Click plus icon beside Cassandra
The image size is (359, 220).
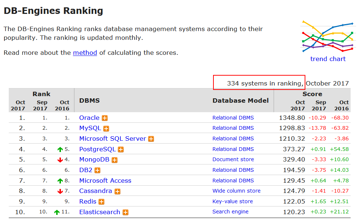[117, 191]
